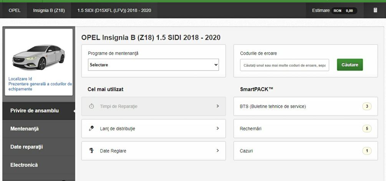Image resolution: width=386 pixels, height=181 pixels.
Task: Open Date reparații sidebar section
Action: point(27,147)
